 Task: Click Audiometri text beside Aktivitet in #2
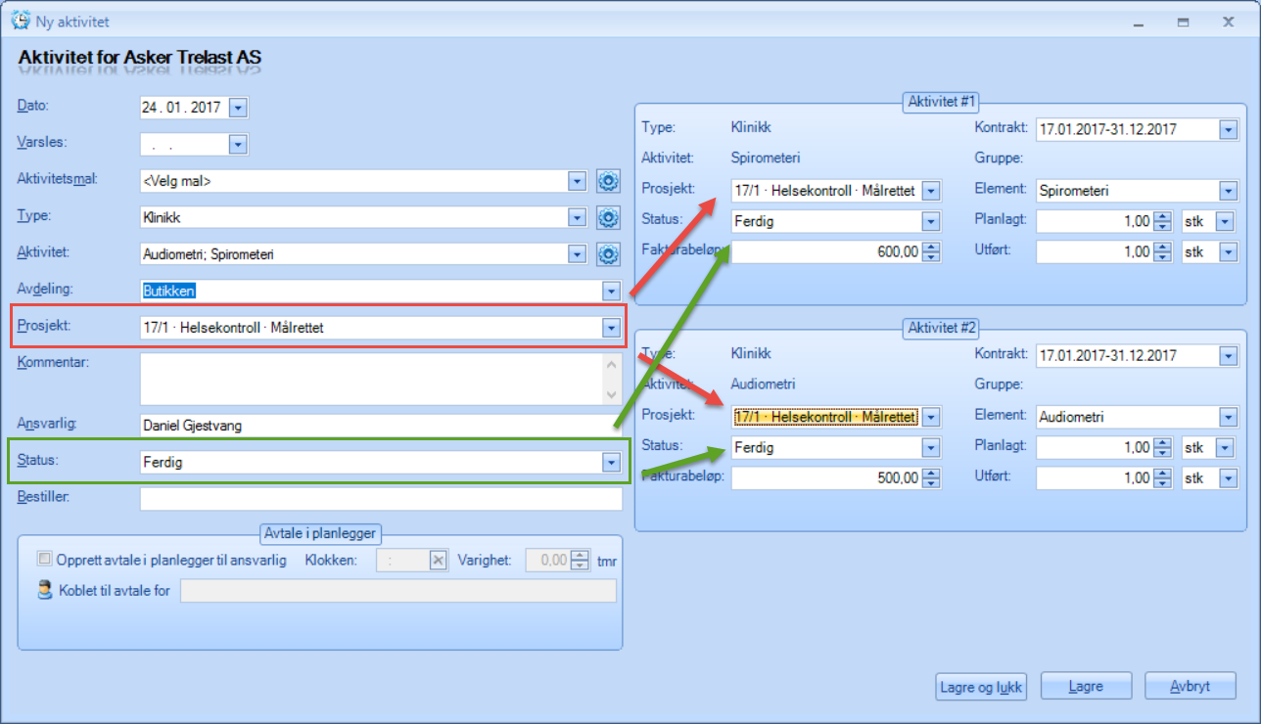point(763,385)
